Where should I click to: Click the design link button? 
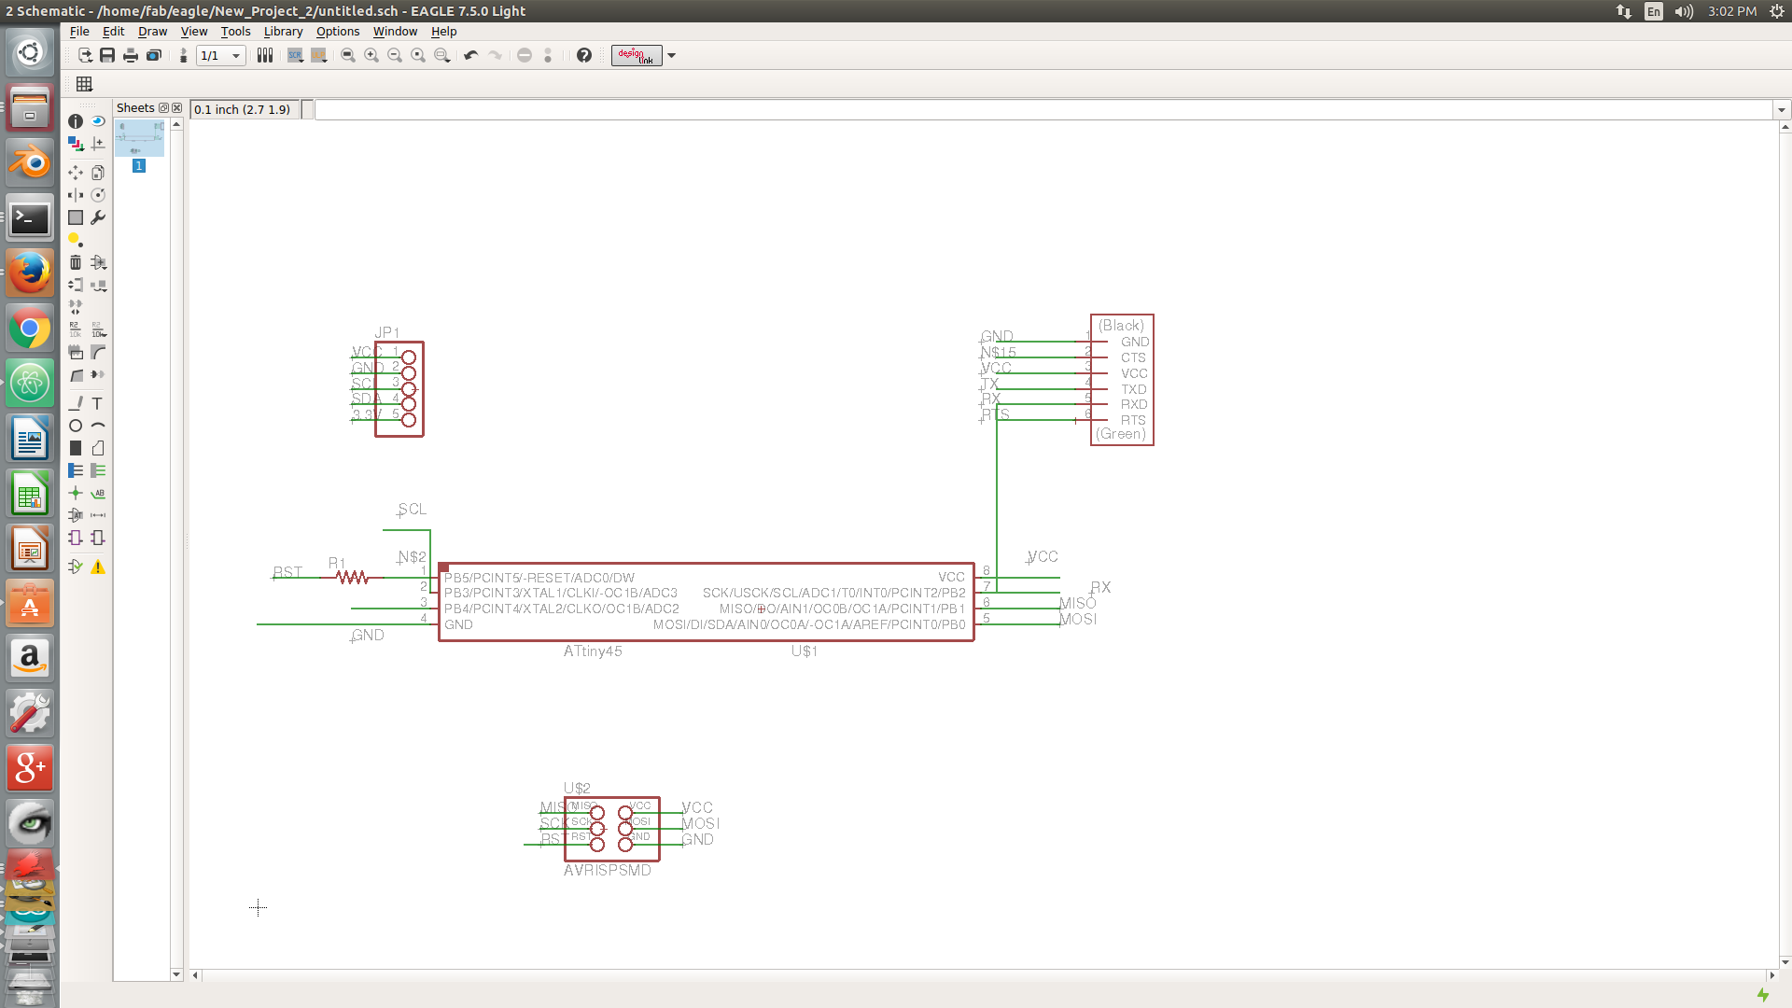pos(637,56)
